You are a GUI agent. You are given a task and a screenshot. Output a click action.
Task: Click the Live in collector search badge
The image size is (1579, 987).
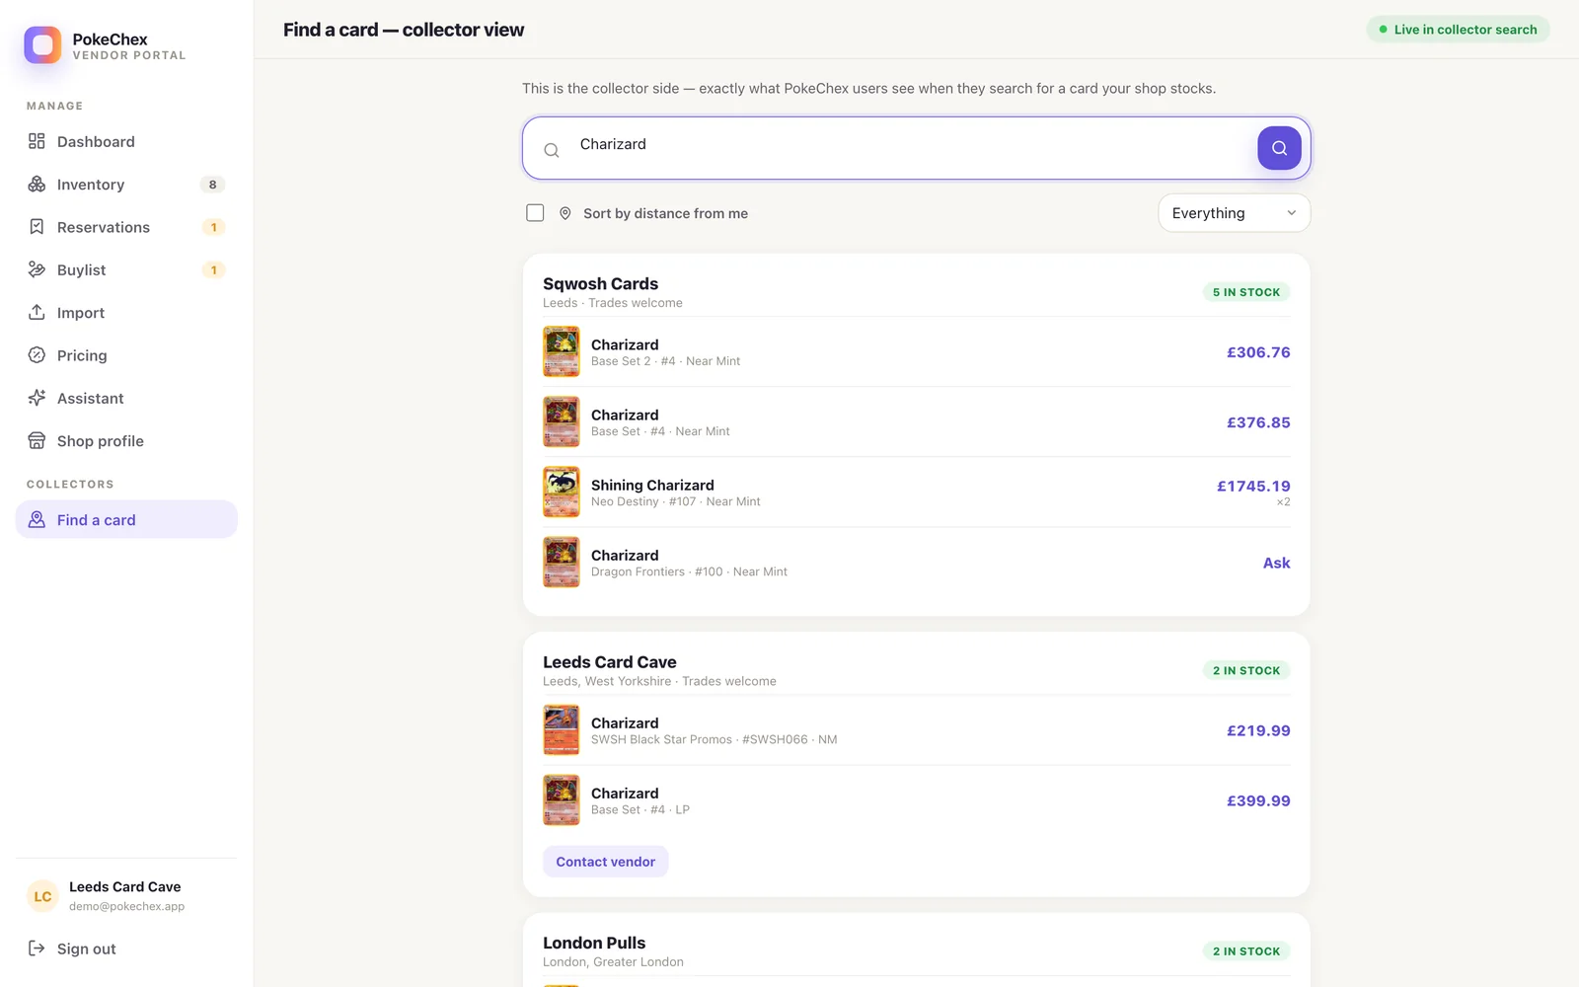1458,30
